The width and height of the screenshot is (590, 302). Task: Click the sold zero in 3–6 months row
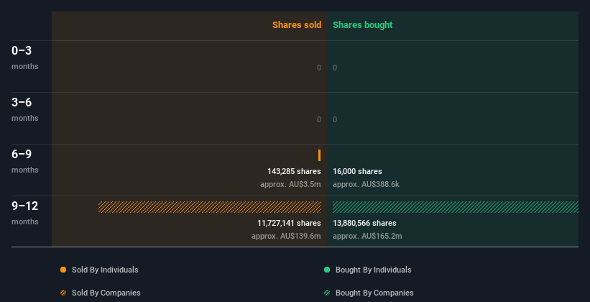[x=319, y=120]
